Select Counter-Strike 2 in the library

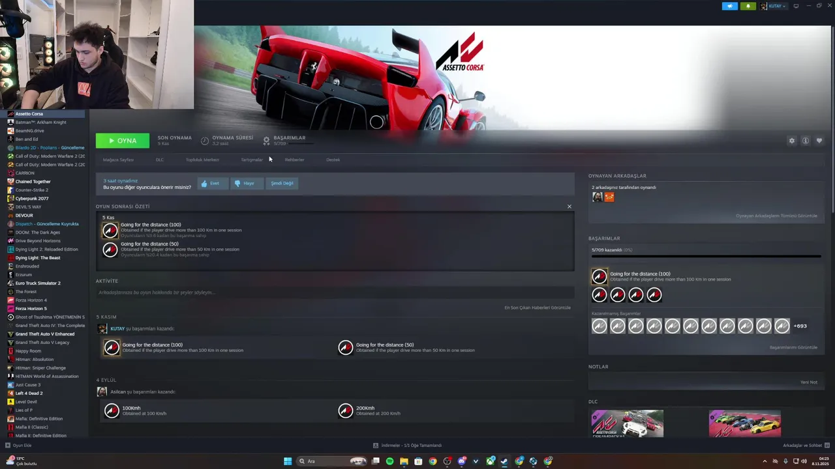point(32,190)
